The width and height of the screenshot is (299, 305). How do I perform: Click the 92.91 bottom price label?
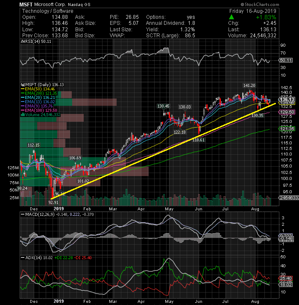(x=53, y=202)
